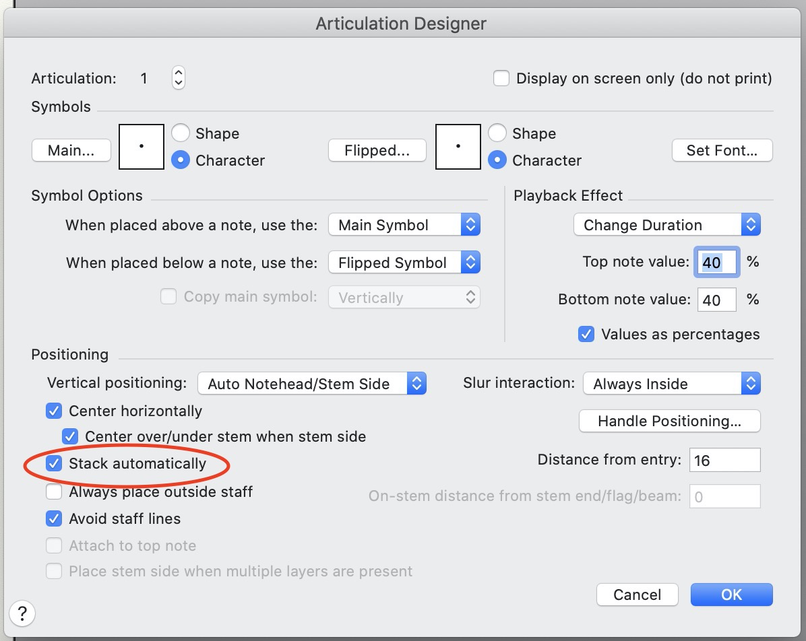
Task: Open the placed above note symbol dropdown
Action: click(404, 225)
